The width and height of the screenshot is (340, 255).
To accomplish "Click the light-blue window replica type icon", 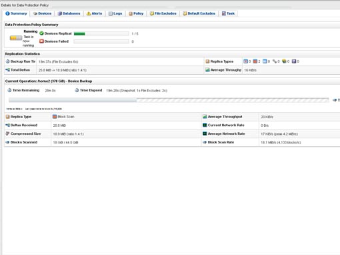I will point(265,61).
